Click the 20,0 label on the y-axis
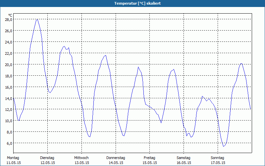The width and height of the screenshot is (265, 166). 9,64
